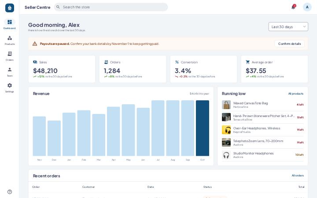Expand the Last 30 days dropdown
The image size is (317, 198).
tap(288, 27)
